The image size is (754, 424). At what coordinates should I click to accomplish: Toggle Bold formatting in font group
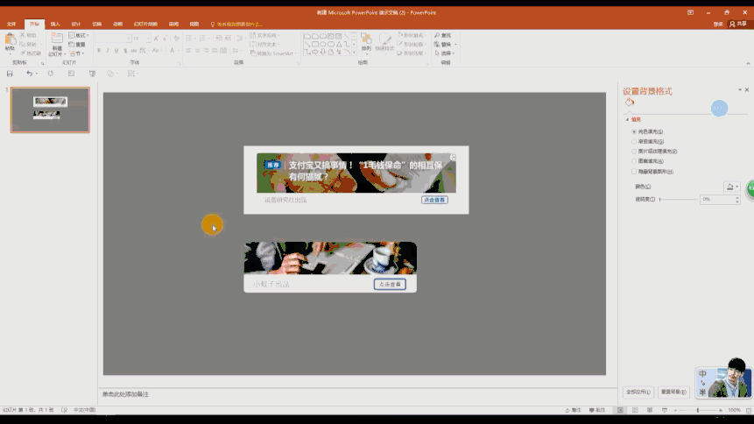[x=99, y=51]
